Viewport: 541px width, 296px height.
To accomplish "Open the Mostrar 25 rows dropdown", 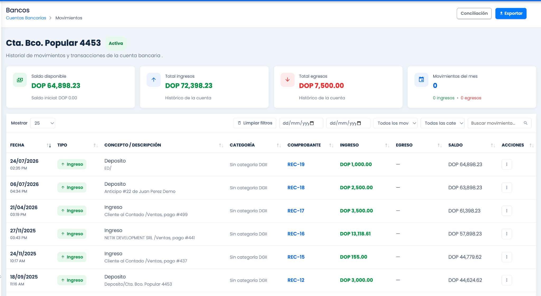I will 43,123.
